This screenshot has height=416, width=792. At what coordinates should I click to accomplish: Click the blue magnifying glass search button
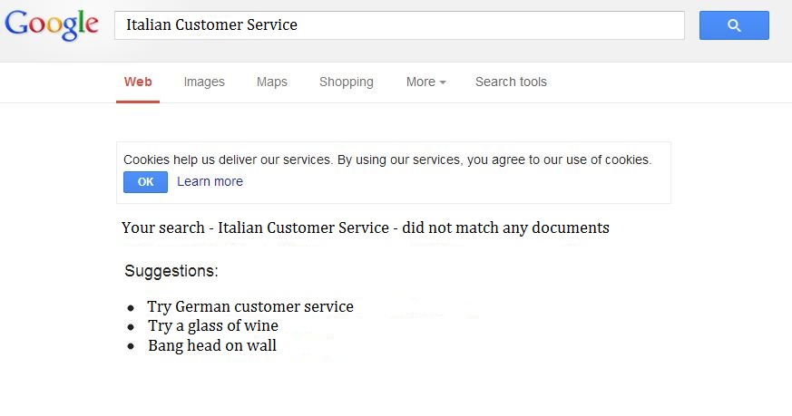tap(734, 25)
